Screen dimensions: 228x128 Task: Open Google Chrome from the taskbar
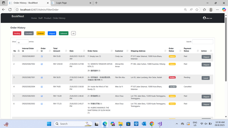tap(152, 124)
